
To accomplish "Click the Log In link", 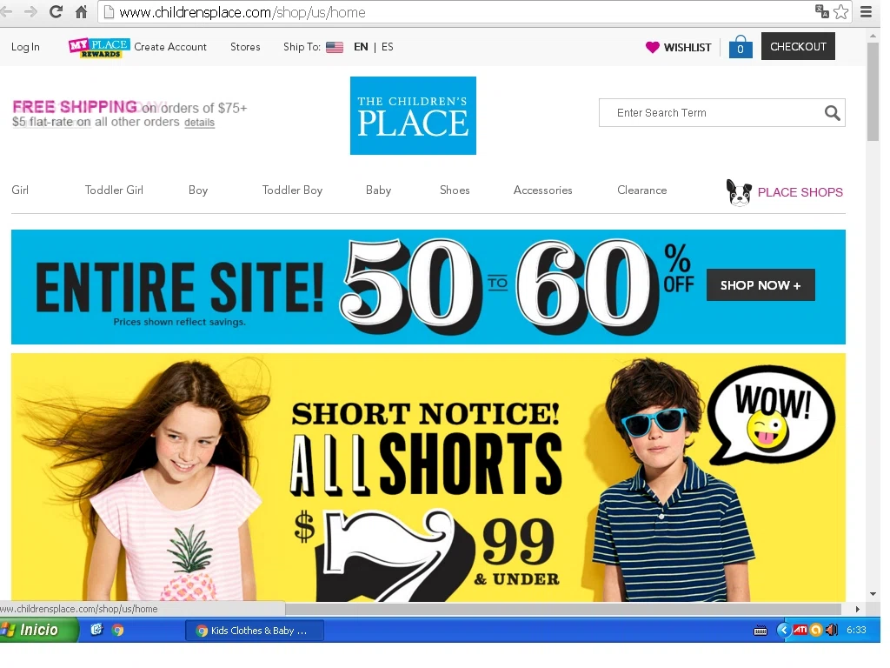I will (x=25, y=47).
